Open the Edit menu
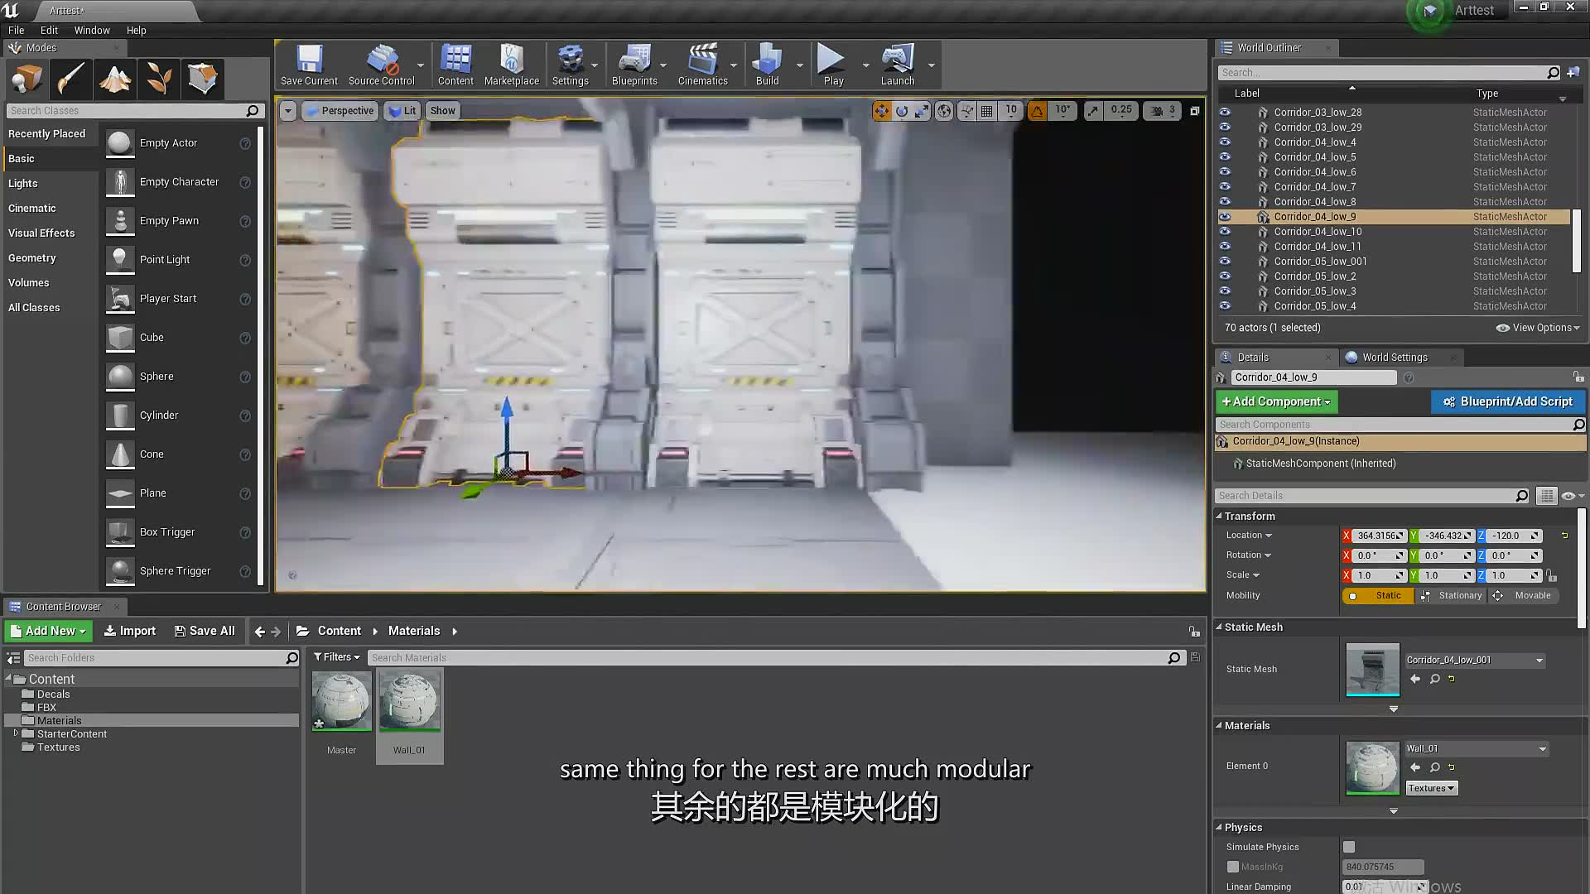The height and width of the screenshot is (894, 1590). click(49, 30)
